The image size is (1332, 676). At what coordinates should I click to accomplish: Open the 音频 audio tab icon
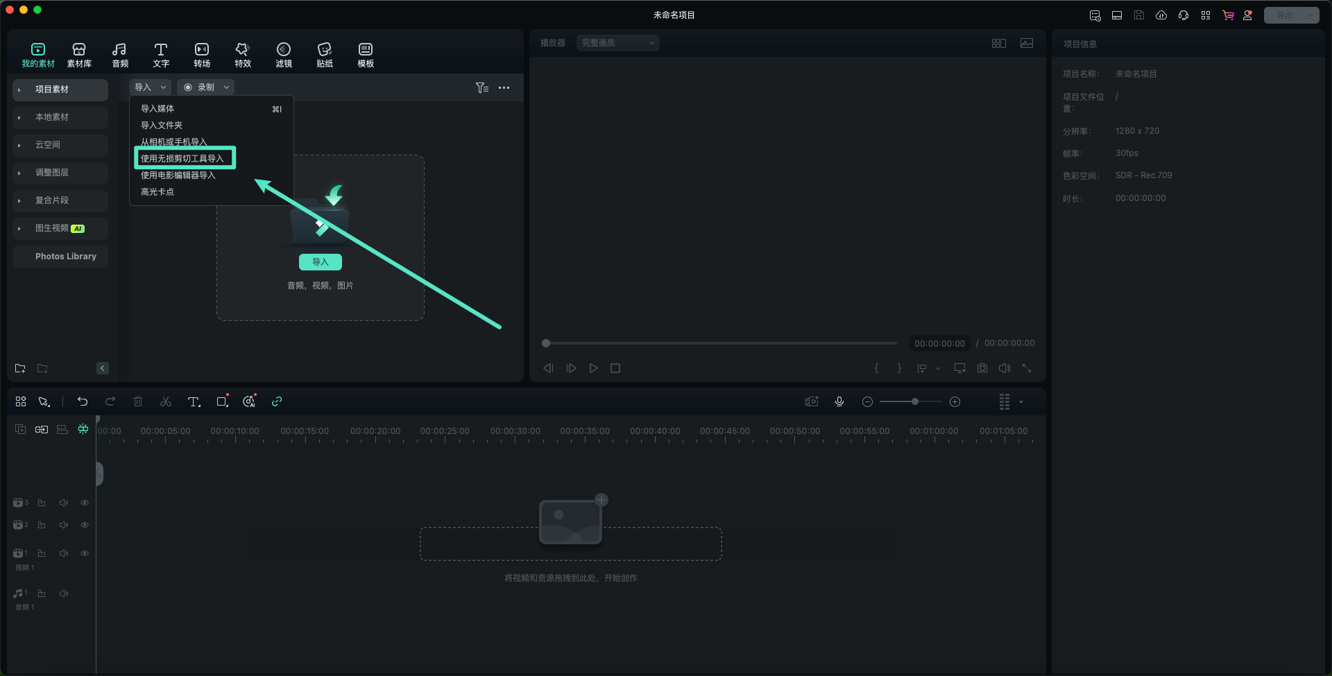pos(120,54)
